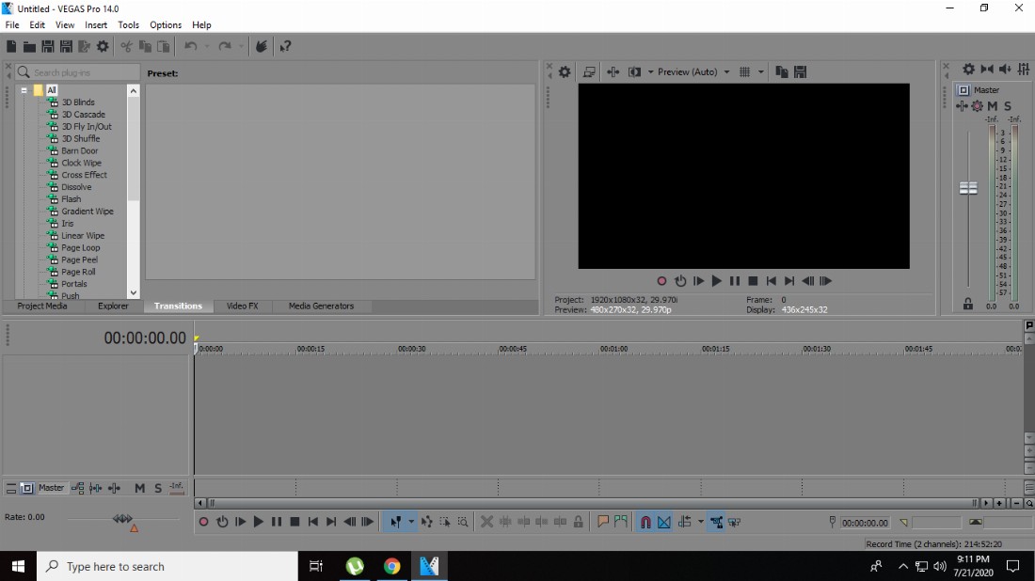Start playback in the video preview
The image size is (1035, 581).
point(716,281)
